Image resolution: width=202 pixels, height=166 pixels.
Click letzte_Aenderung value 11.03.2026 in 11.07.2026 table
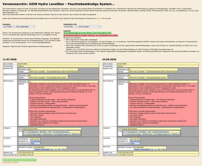[x=58, y=155]
